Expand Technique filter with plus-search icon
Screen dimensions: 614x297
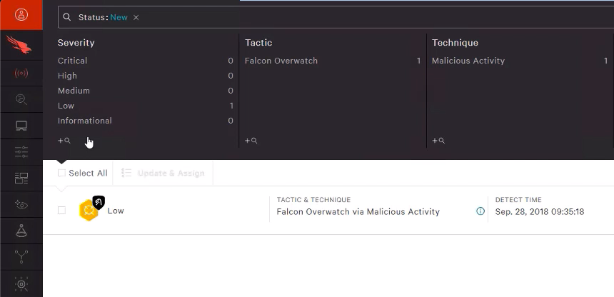[x=438, y=140]
